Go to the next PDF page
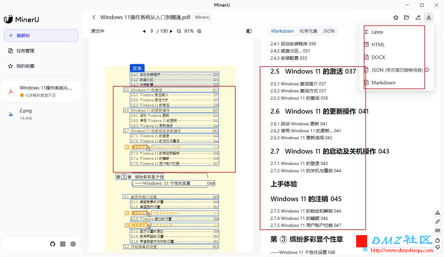The image size is (444, 257). (171, 31)
